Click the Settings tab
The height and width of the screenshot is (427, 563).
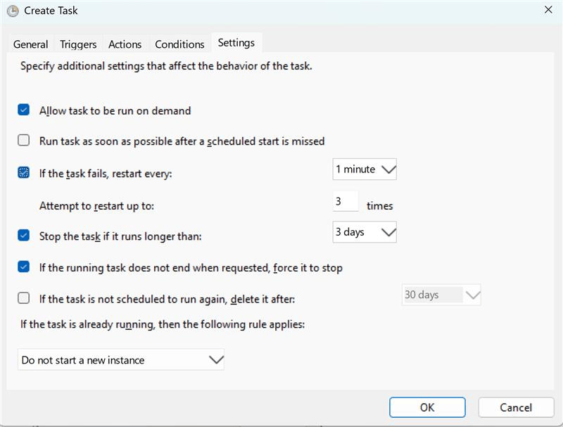[x=236, y=43]
